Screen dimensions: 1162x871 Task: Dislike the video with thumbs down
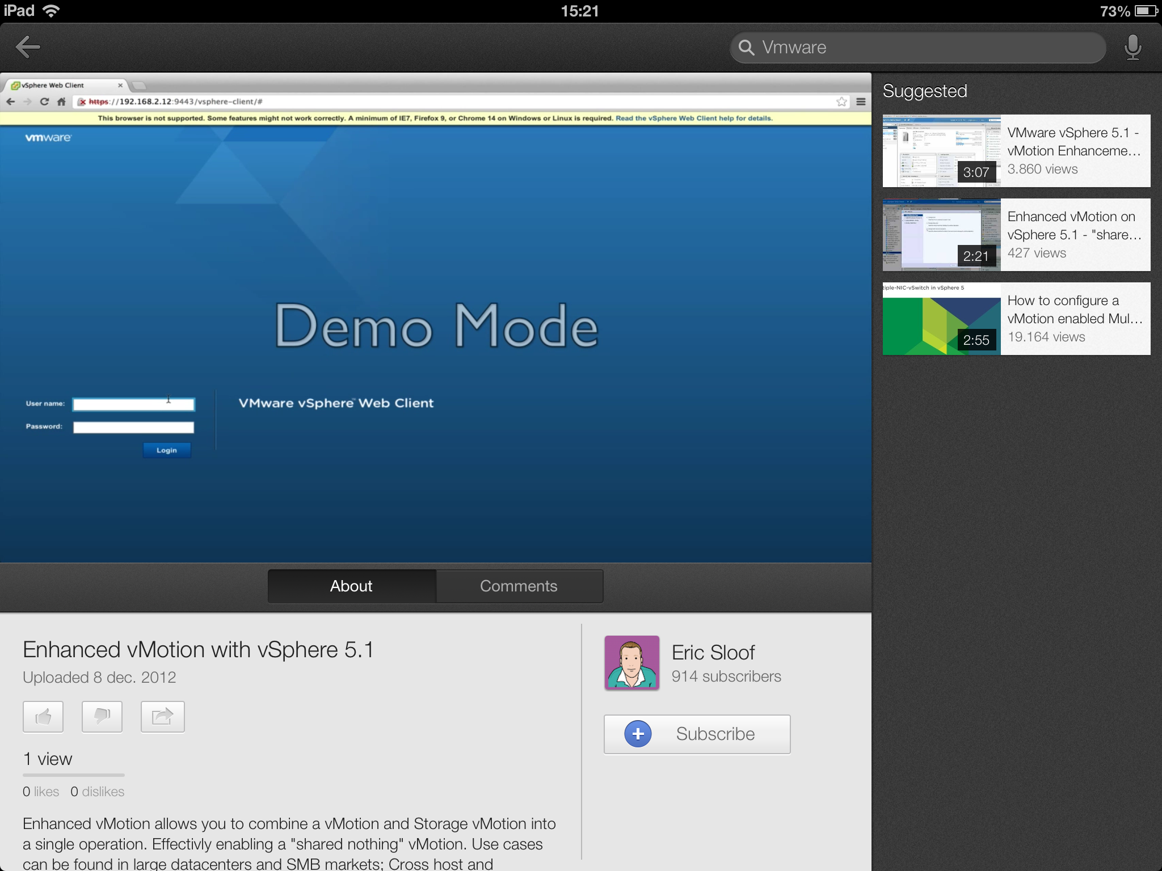(x=102, y=717)
